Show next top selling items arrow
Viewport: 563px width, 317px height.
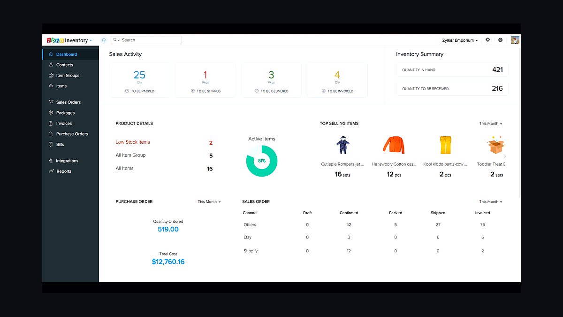[x=504, y=156]
